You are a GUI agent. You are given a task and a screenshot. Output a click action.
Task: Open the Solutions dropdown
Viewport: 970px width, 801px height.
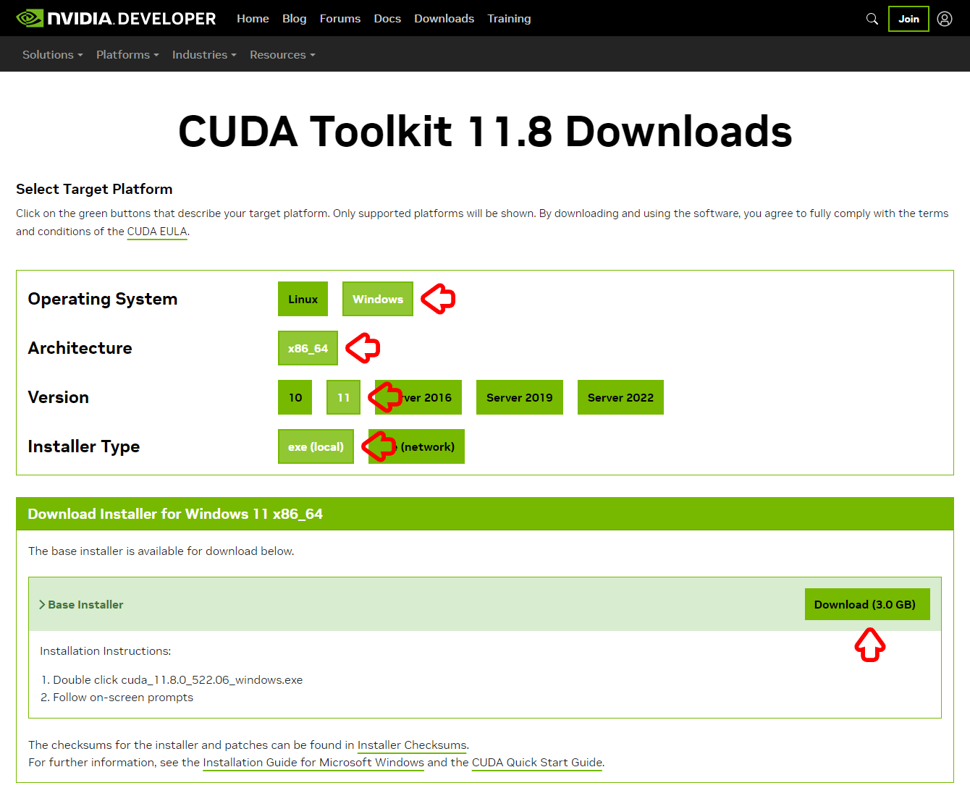click(51, 54)
